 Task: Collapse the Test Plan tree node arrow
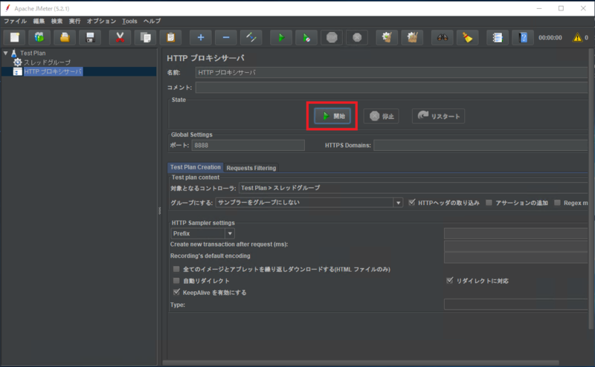coord(6,53)
